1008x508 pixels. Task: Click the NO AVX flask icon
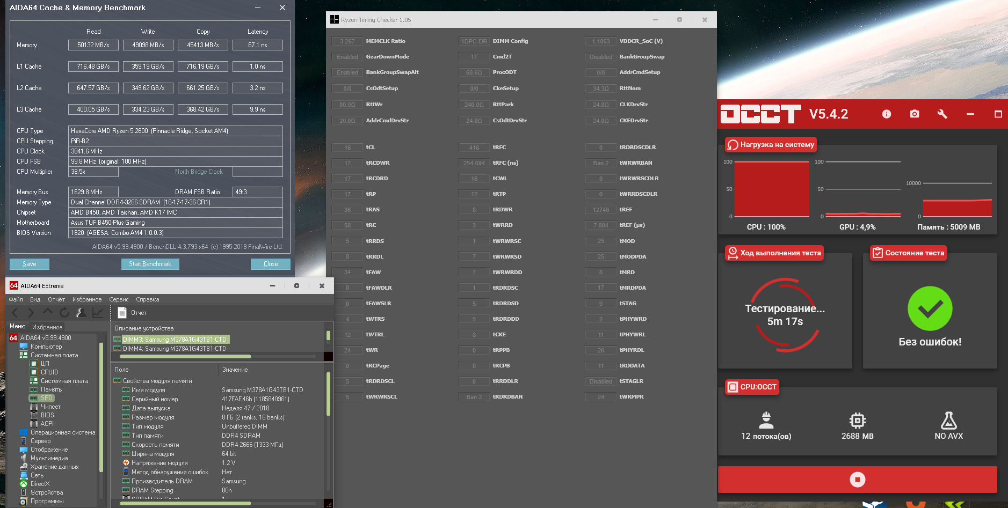949,420
